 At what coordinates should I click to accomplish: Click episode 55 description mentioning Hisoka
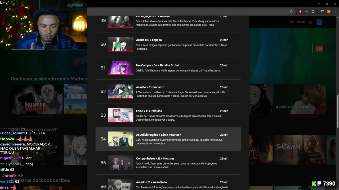(x=176, y=165)
